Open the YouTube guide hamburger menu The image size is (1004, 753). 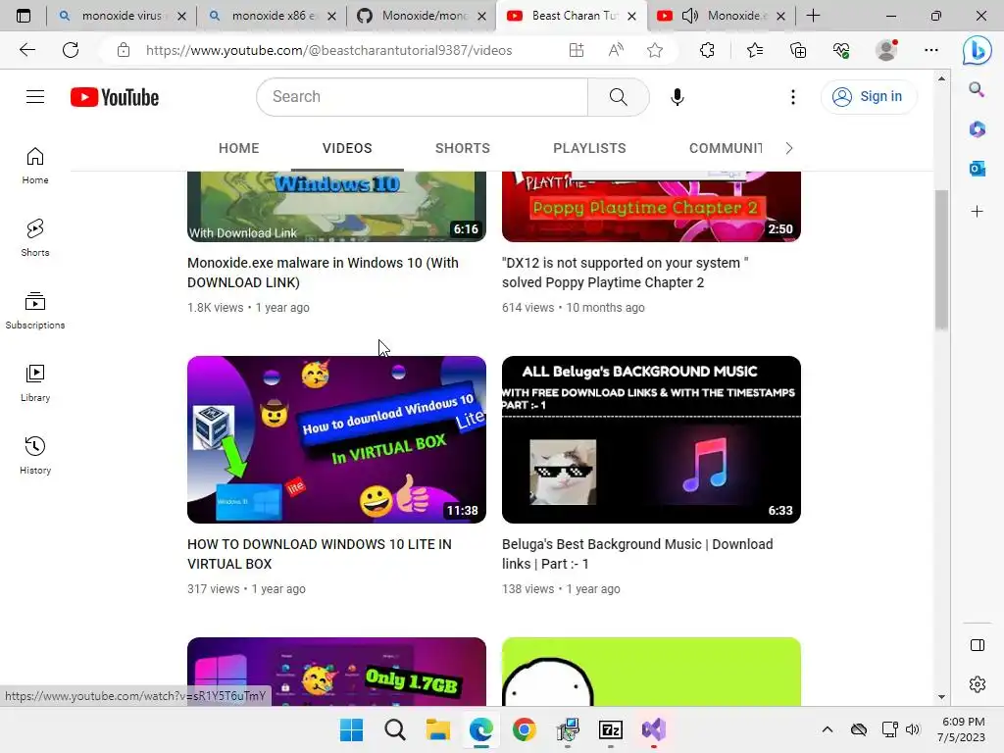click(x=35, y=97)
